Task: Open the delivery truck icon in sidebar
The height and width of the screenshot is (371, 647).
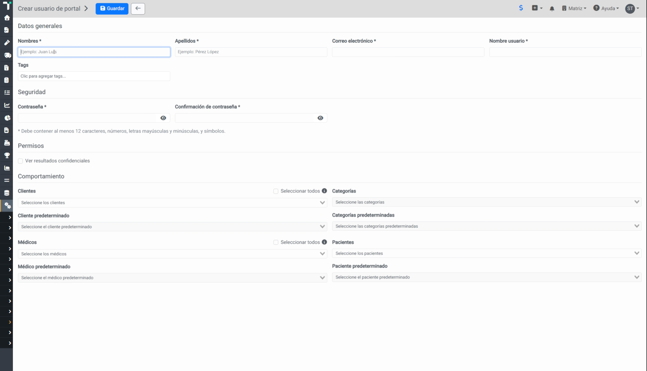Action: (x=7, y=55)
